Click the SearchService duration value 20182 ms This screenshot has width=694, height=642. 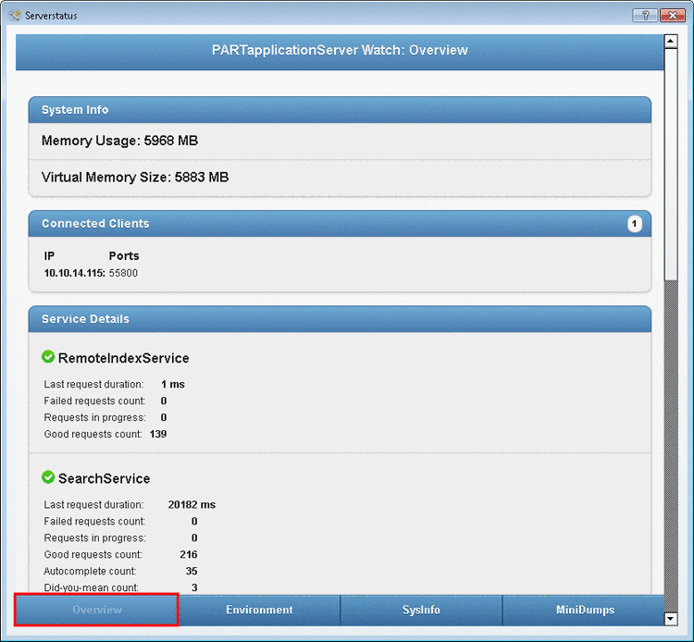[192, 504]
